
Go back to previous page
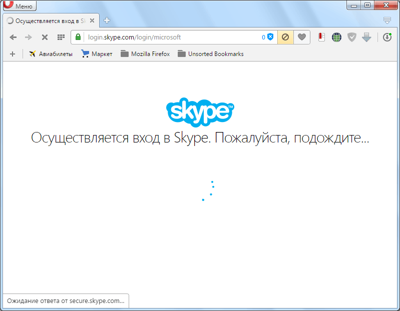pyautogui.click(x=13, y=37)
